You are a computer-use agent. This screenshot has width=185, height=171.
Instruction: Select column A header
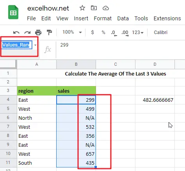tap(37, 64)
